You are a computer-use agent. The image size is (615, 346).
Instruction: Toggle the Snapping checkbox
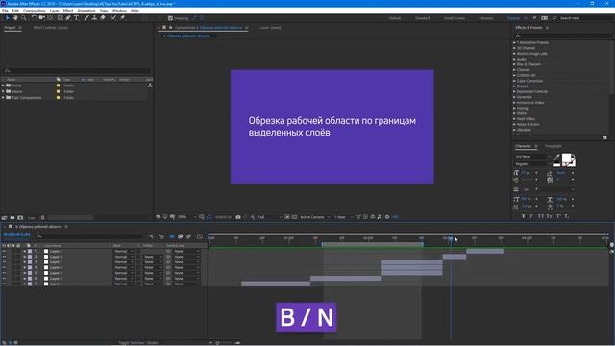[170, 18]
